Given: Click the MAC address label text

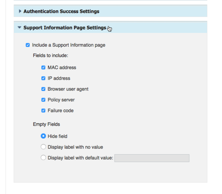Looking at the screenshot, I should pyautogui.click(x=62, y=68).
